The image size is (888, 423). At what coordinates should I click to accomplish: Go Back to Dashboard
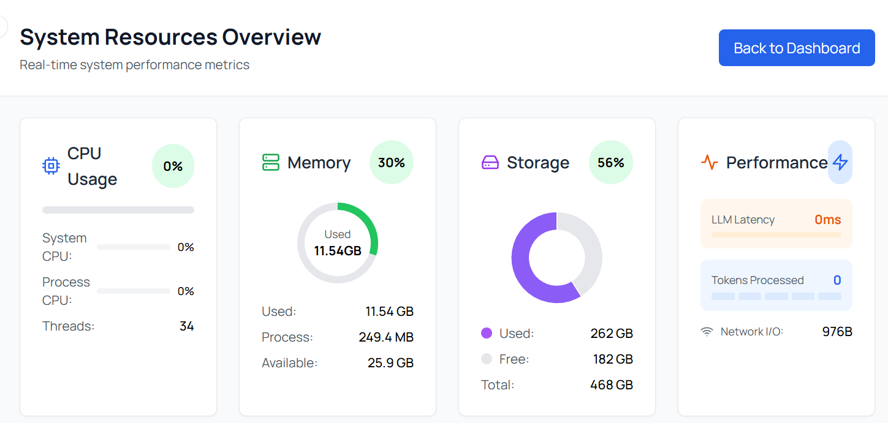coord(797,48)
